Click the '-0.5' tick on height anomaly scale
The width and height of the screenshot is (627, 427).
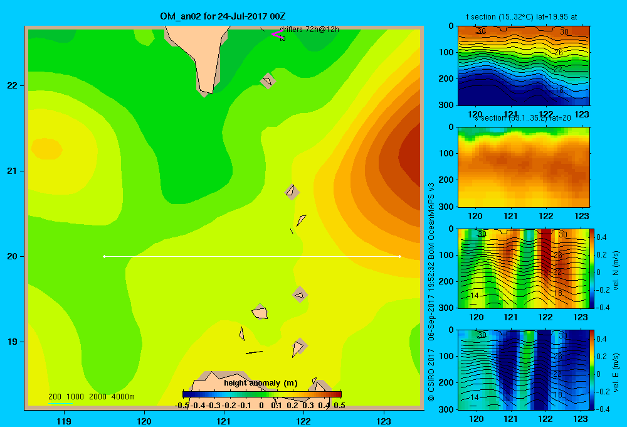tap(182, 406)
